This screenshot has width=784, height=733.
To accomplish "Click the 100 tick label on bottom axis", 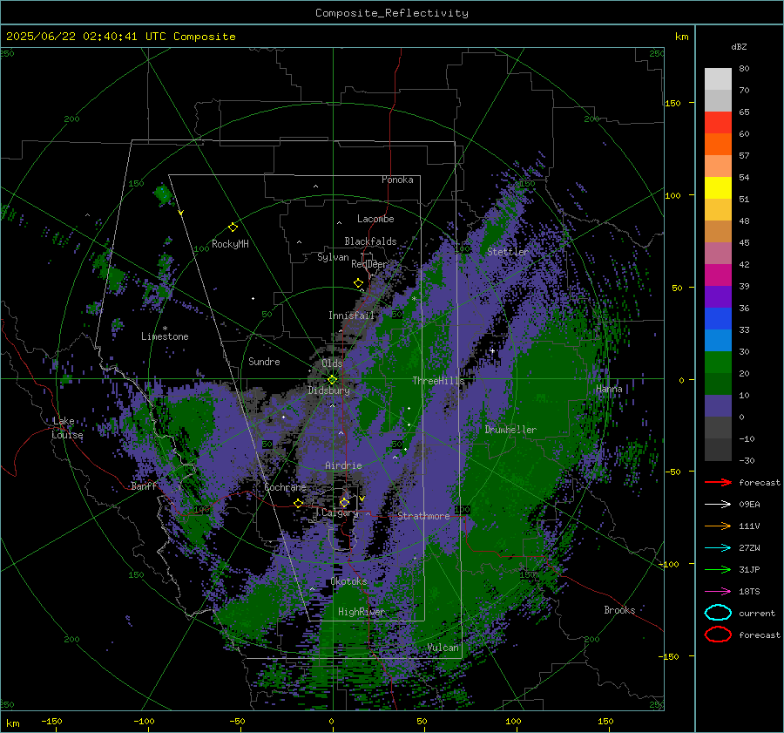I will (513, 721).
